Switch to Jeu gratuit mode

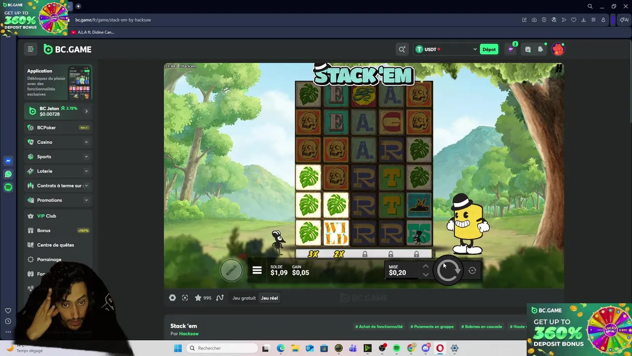tap(244, 298)
